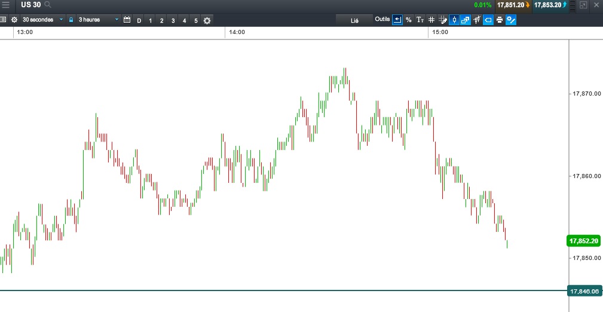Select preset 1
The width and height of the screenshot is (603, 312).
151,21
